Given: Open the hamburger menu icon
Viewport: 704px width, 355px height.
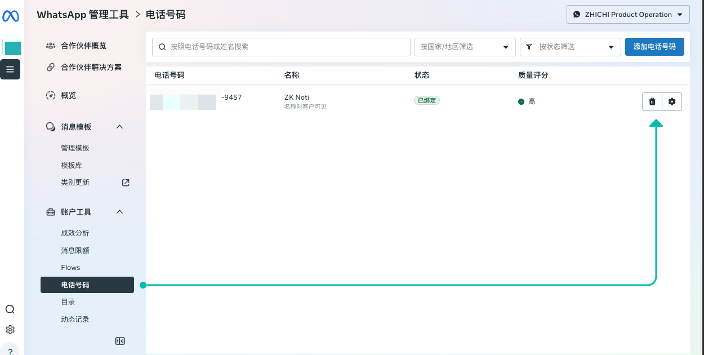Looking at the screenshot, I should [10, 69].
